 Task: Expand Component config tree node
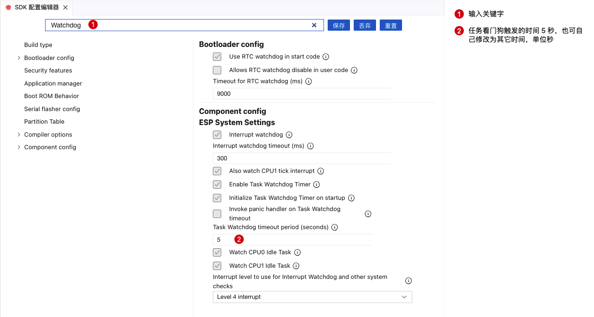[x=19, y=147]
